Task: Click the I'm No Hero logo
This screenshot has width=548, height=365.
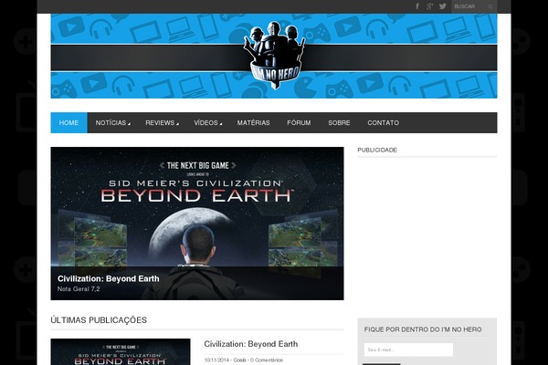Action: 274,55
